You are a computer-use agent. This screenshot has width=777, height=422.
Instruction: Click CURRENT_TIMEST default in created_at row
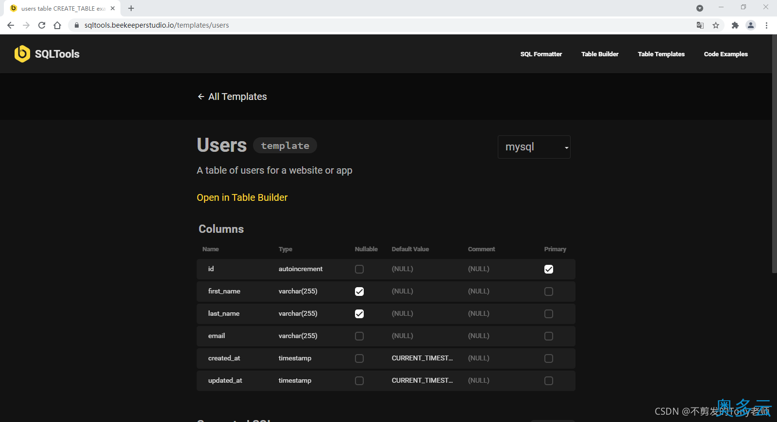[422, 358]
